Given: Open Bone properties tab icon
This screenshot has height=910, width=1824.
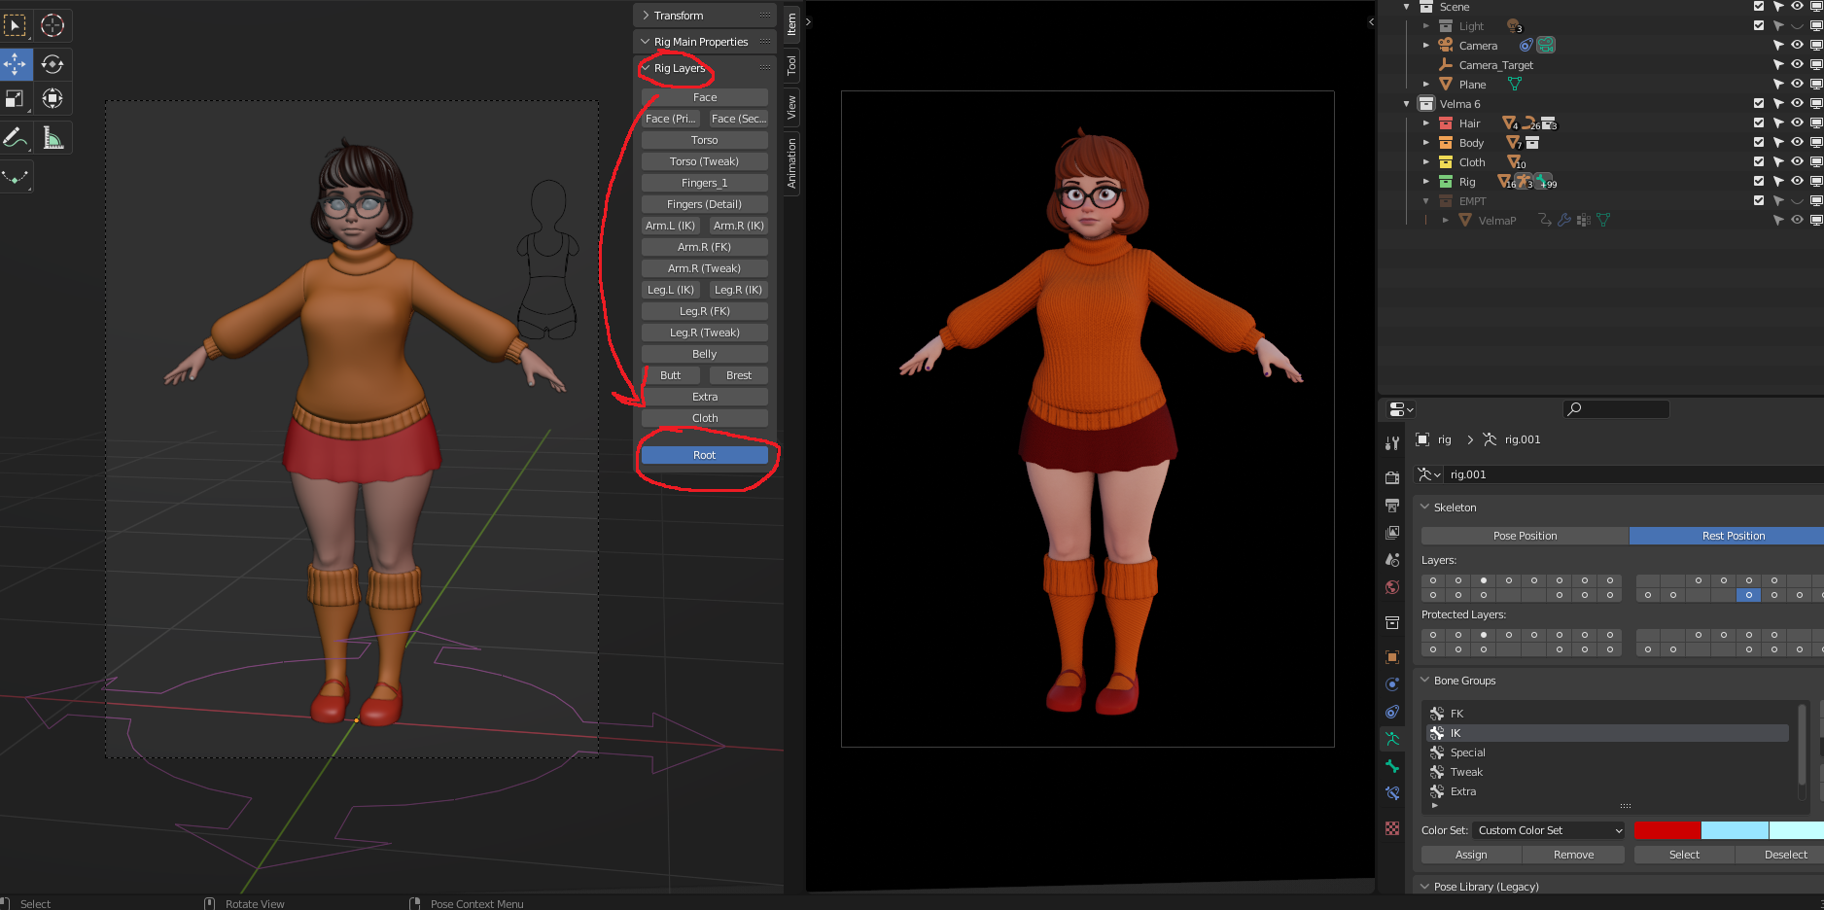Looking at the screenshot, I should coord(1392,766).
